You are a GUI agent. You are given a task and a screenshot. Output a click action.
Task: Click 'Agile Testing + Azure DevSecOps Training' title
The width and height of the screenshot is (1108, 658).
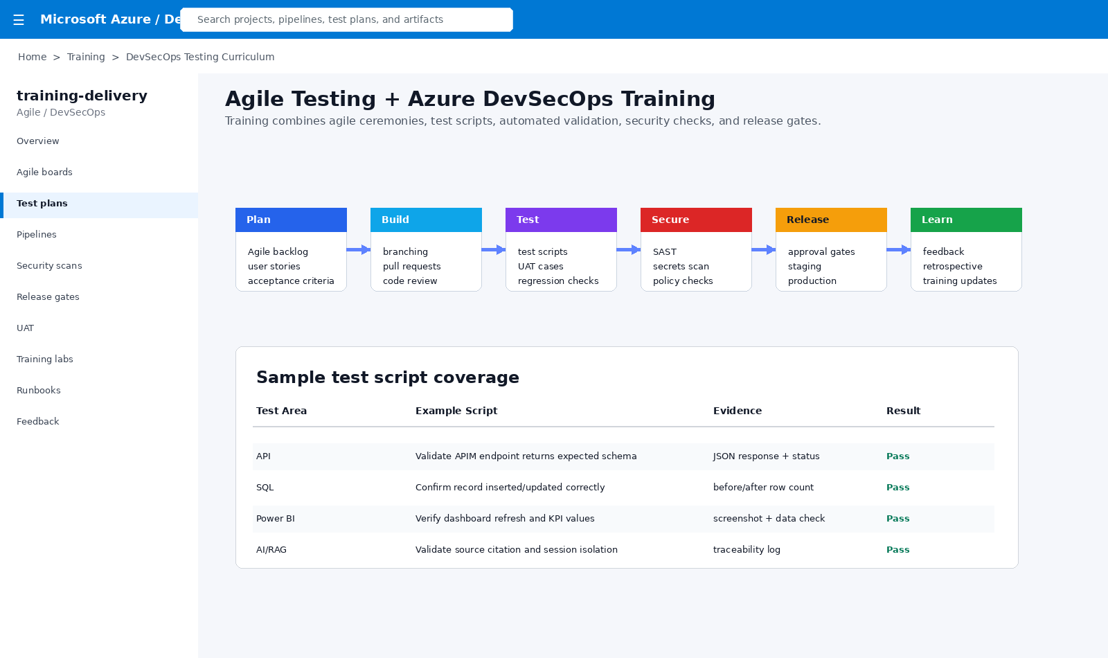coord(470,99)
